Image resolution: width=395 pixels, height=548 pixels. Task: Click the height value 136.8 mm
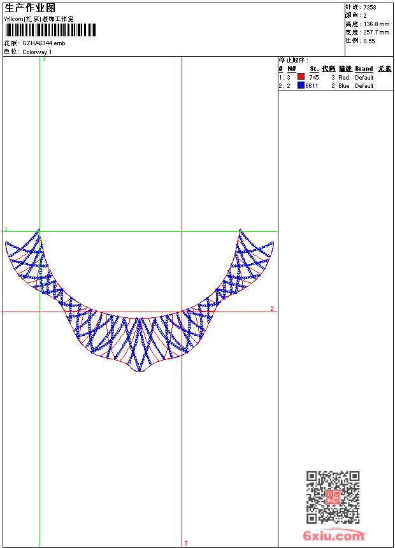point(376,24)
